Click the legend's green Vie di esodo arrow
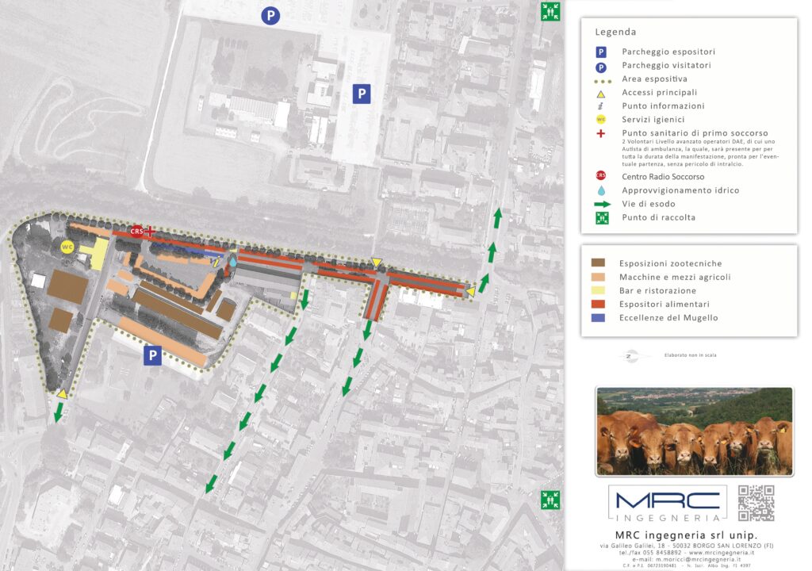Viewport: 812px width, 571px height. [603, 204]
